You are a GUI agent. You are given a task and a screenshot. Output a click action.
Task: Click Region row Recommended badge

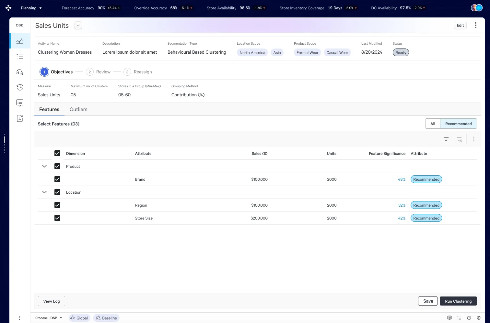tap(426, 205)
